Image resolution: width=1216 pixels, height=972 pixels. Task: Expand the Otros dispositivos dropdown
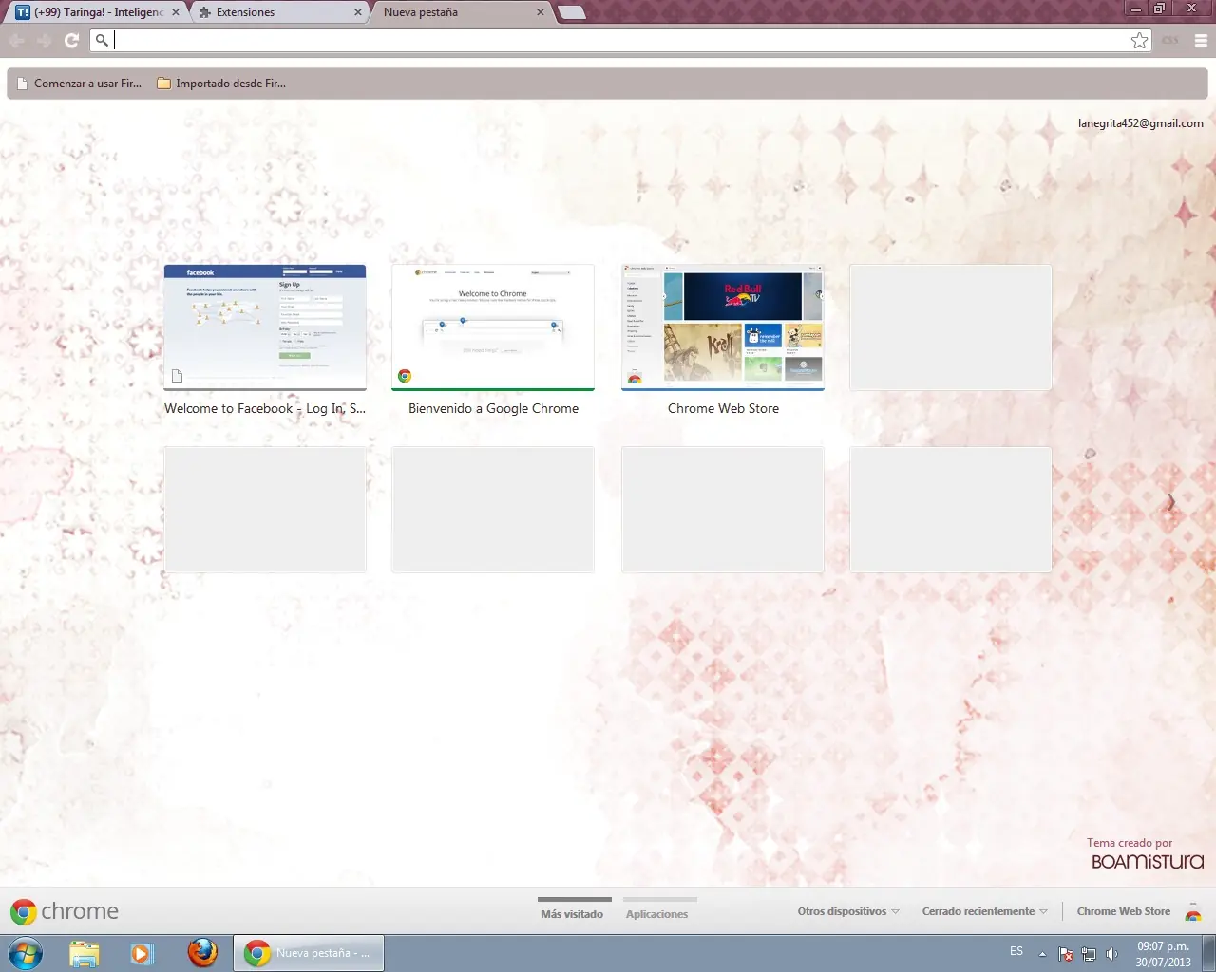tap(848, 911)
